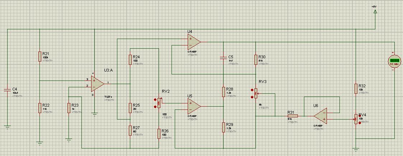
Task: Click the "10uf" value under C4
Action: point(15,93)
